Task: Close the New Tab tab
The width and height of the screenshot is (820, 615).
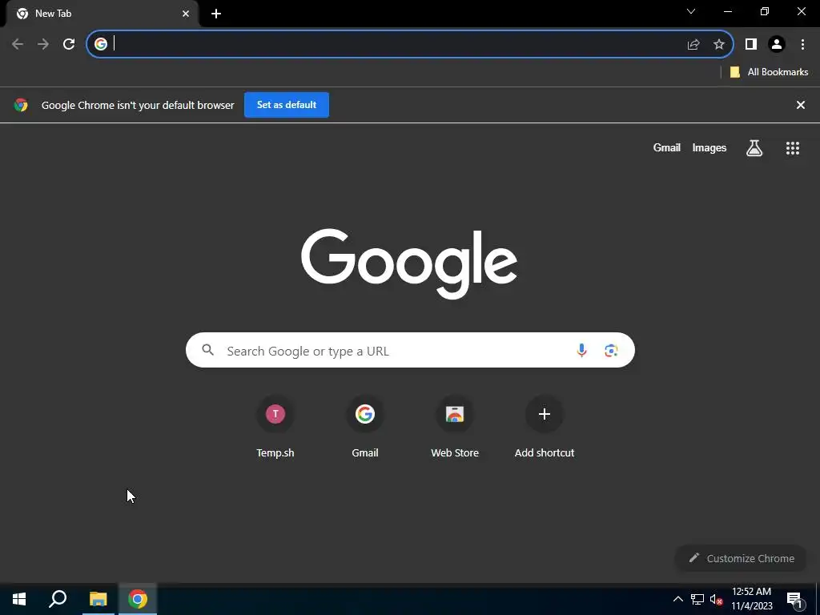Action: click(186, 14)
